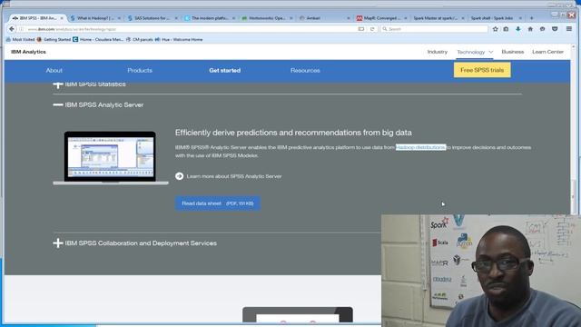Click the IBM Analytics logo text
The height and width of the screenshot is (327, 581).
tap(28, 52)
